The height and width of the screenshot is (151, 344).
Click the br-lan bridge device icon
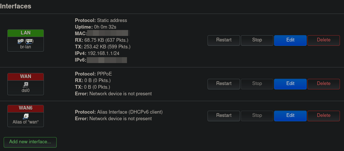click(26, 41)
